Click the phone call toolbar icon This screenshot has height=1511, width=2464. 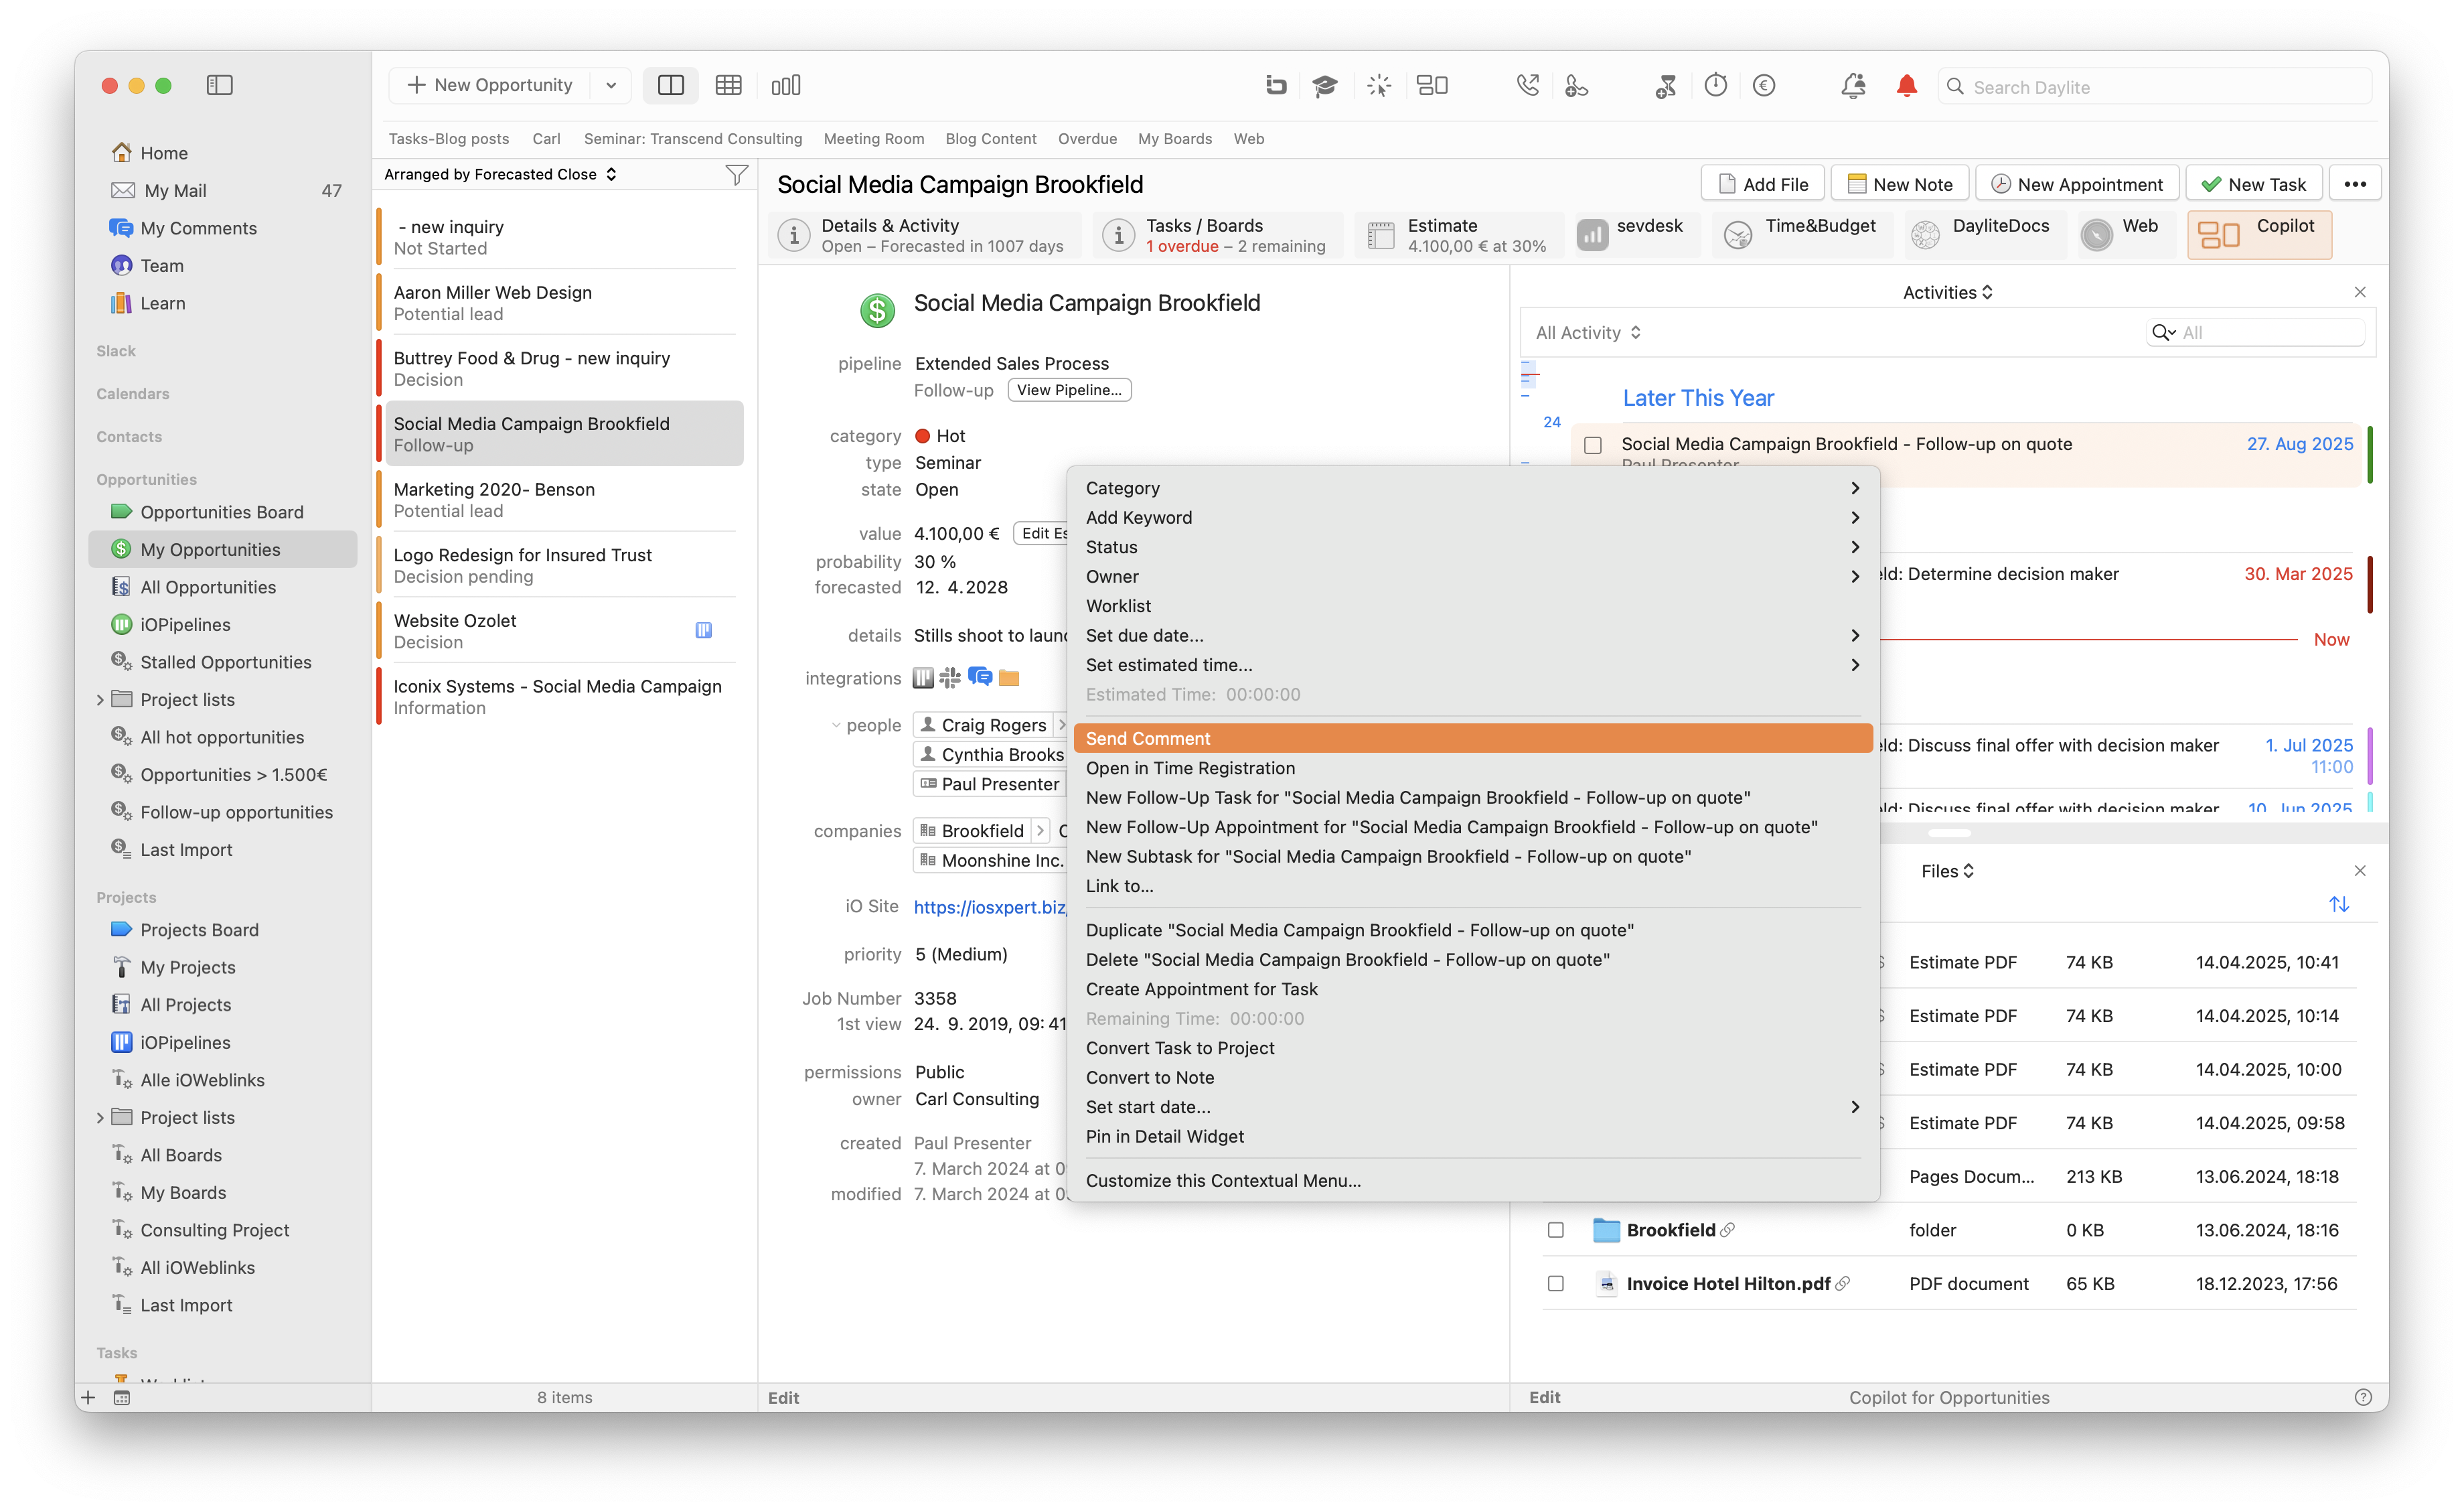(x=1527, y=86)
